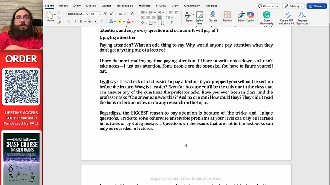Viewport: 330px width, 185px height.
Task: Open the Acrobat tab
Action: click(x=211, y=6)
